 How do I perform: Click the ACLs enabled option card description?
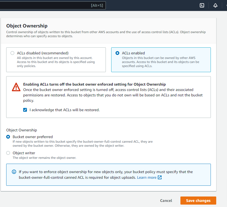coord(160,62)
